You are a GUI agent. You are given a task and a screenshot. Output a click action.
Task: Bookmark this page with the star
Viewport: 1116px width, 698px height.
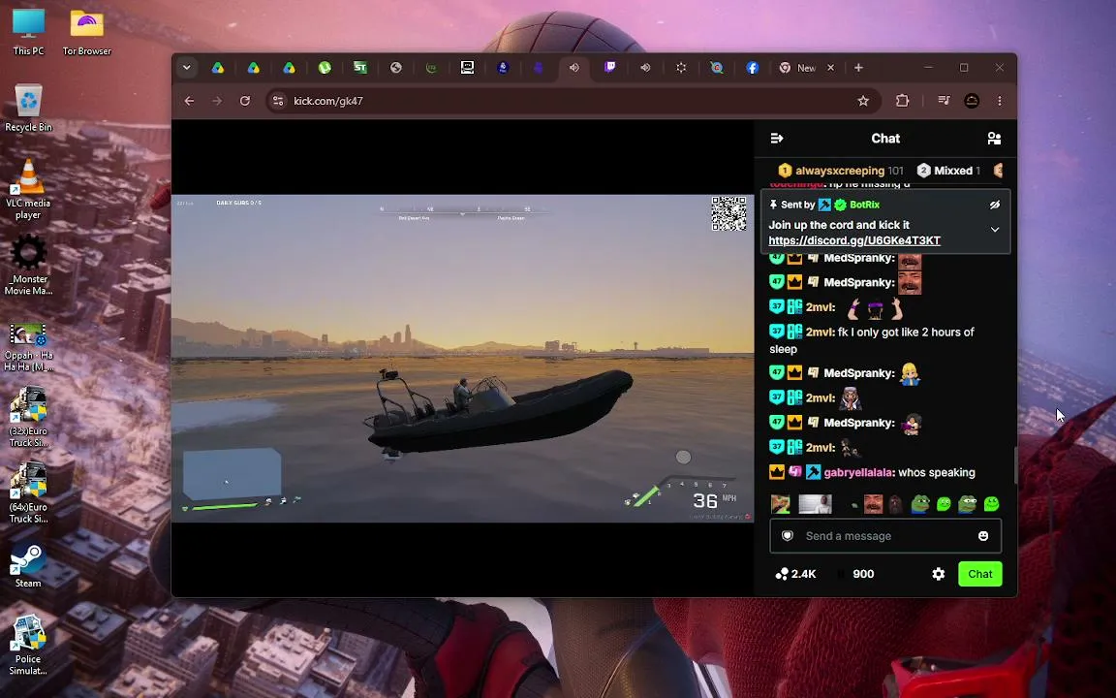pyautogui.click(x=863, y=101)
